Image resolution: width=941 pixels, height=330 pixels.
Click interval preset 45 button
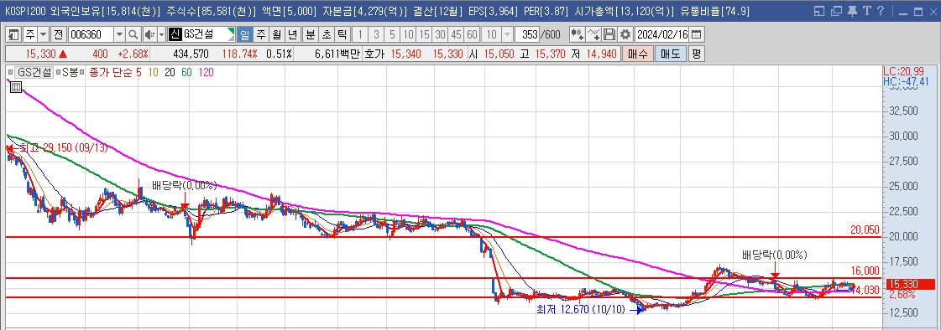(x=457, y=34)
